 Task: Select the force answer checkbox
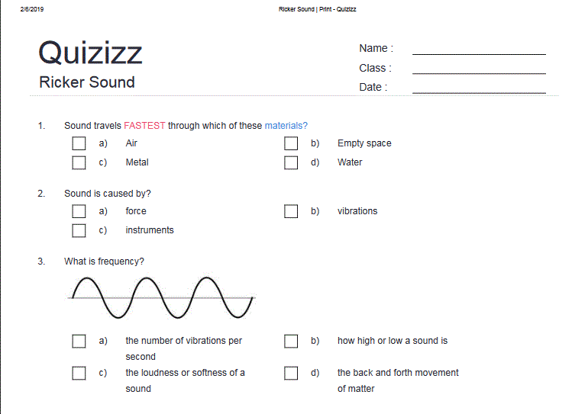(x=79, y=211)
